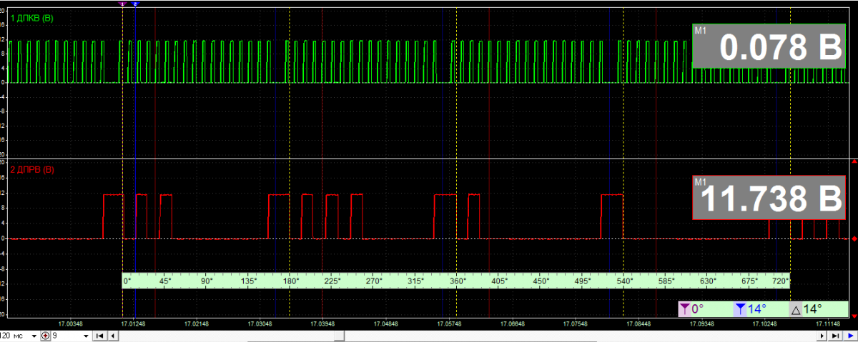Image resolution: width=858 pixels, height=342 pixels.
Task: Click the purple marker 1 flag at top
Action: coord(122,4)
